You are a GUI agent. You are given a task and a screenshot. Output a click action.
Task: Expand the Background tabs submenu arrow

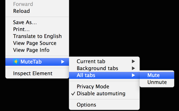[133, 68]
